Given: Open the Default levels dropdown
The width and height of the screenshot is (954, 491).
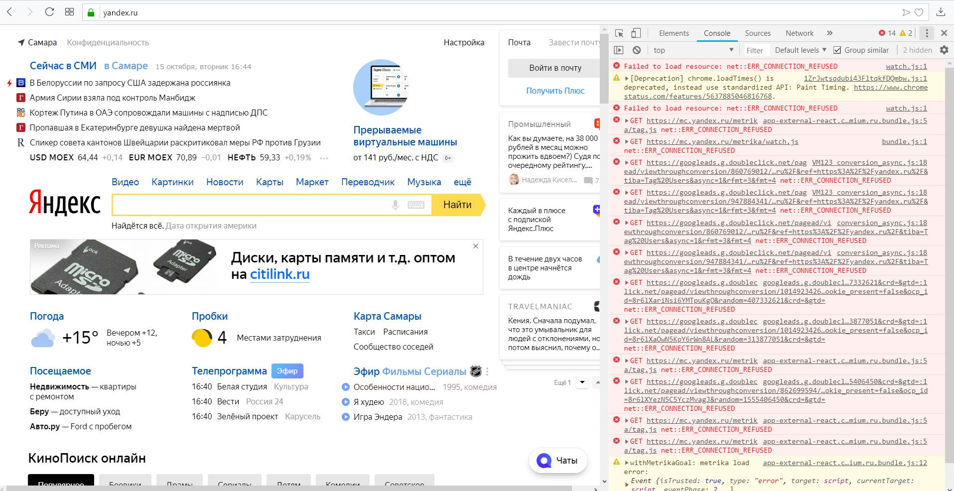Looking at the screenshot, I should click(801, 50).
